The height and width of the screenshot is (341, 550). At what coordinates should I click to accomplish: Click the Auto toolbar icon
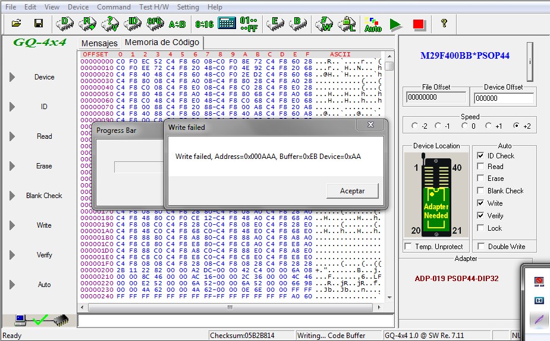(373, 24)
